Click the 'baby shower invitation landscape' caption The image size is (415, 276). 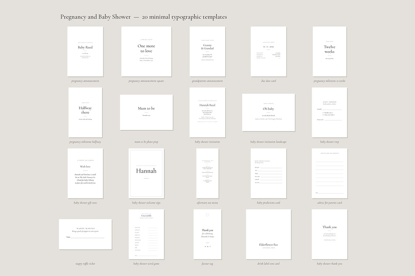point(268,142)
